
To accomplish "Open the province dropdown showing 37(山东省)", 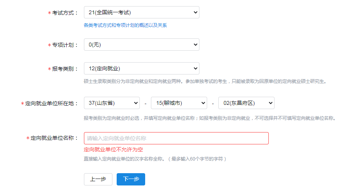I will [112, 103].
